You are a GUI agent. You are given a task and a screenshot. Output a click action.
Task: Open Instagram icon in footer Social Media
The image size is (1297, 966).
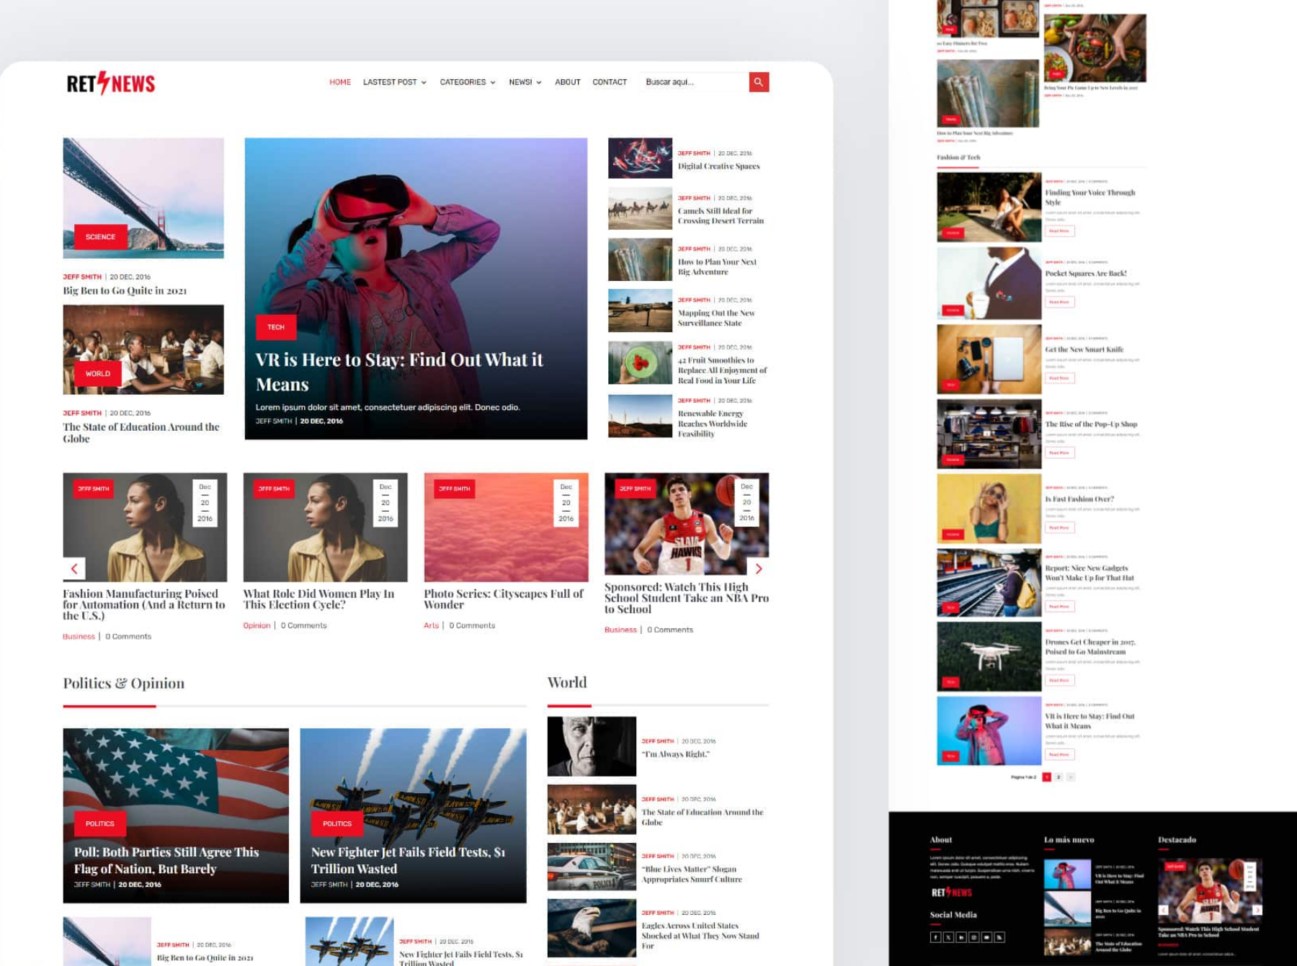[973, 937]
